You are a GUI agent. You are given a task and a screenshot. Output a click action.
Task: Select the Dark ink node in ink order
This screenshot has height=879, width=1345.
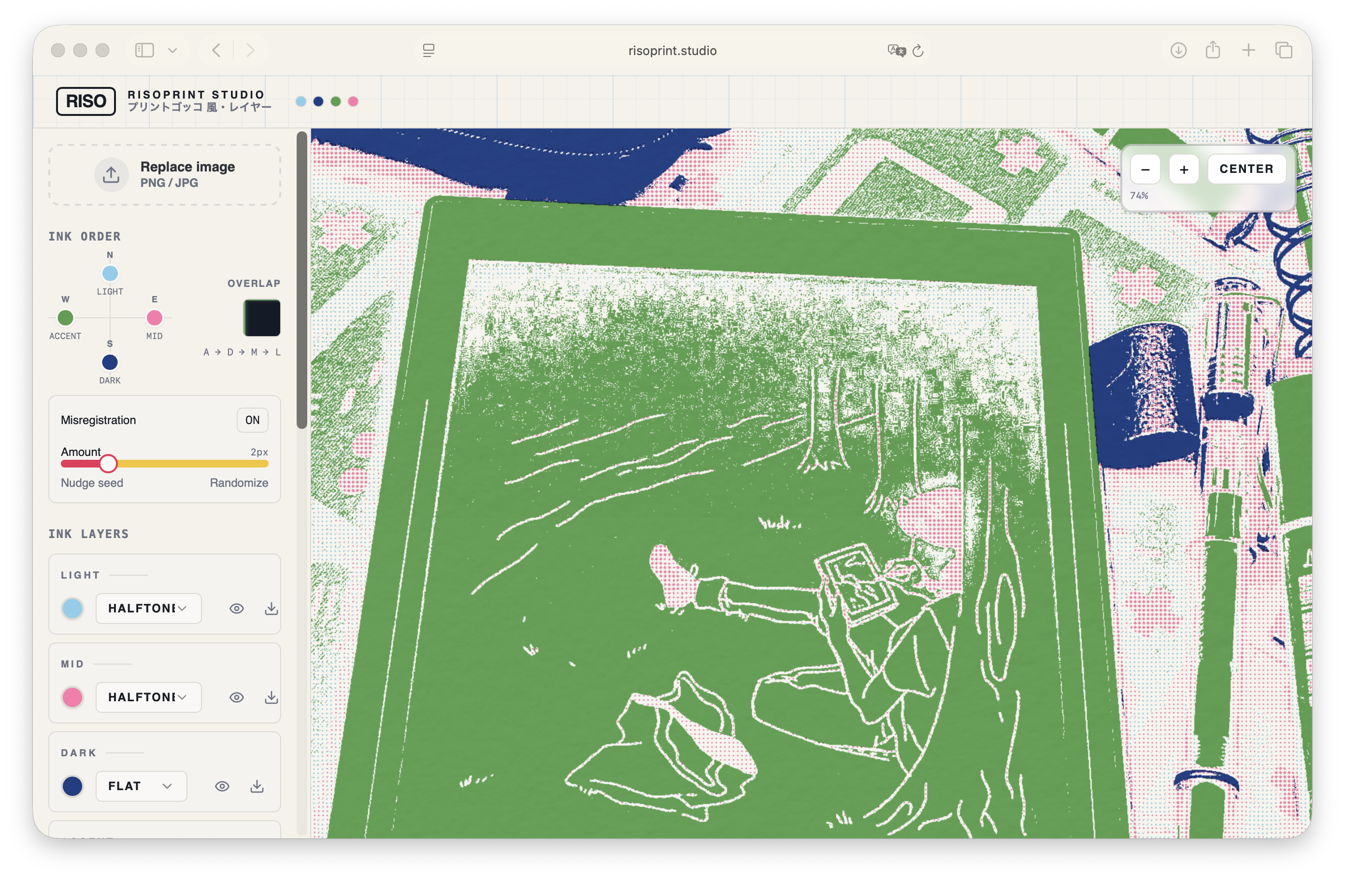pos(110,362)
